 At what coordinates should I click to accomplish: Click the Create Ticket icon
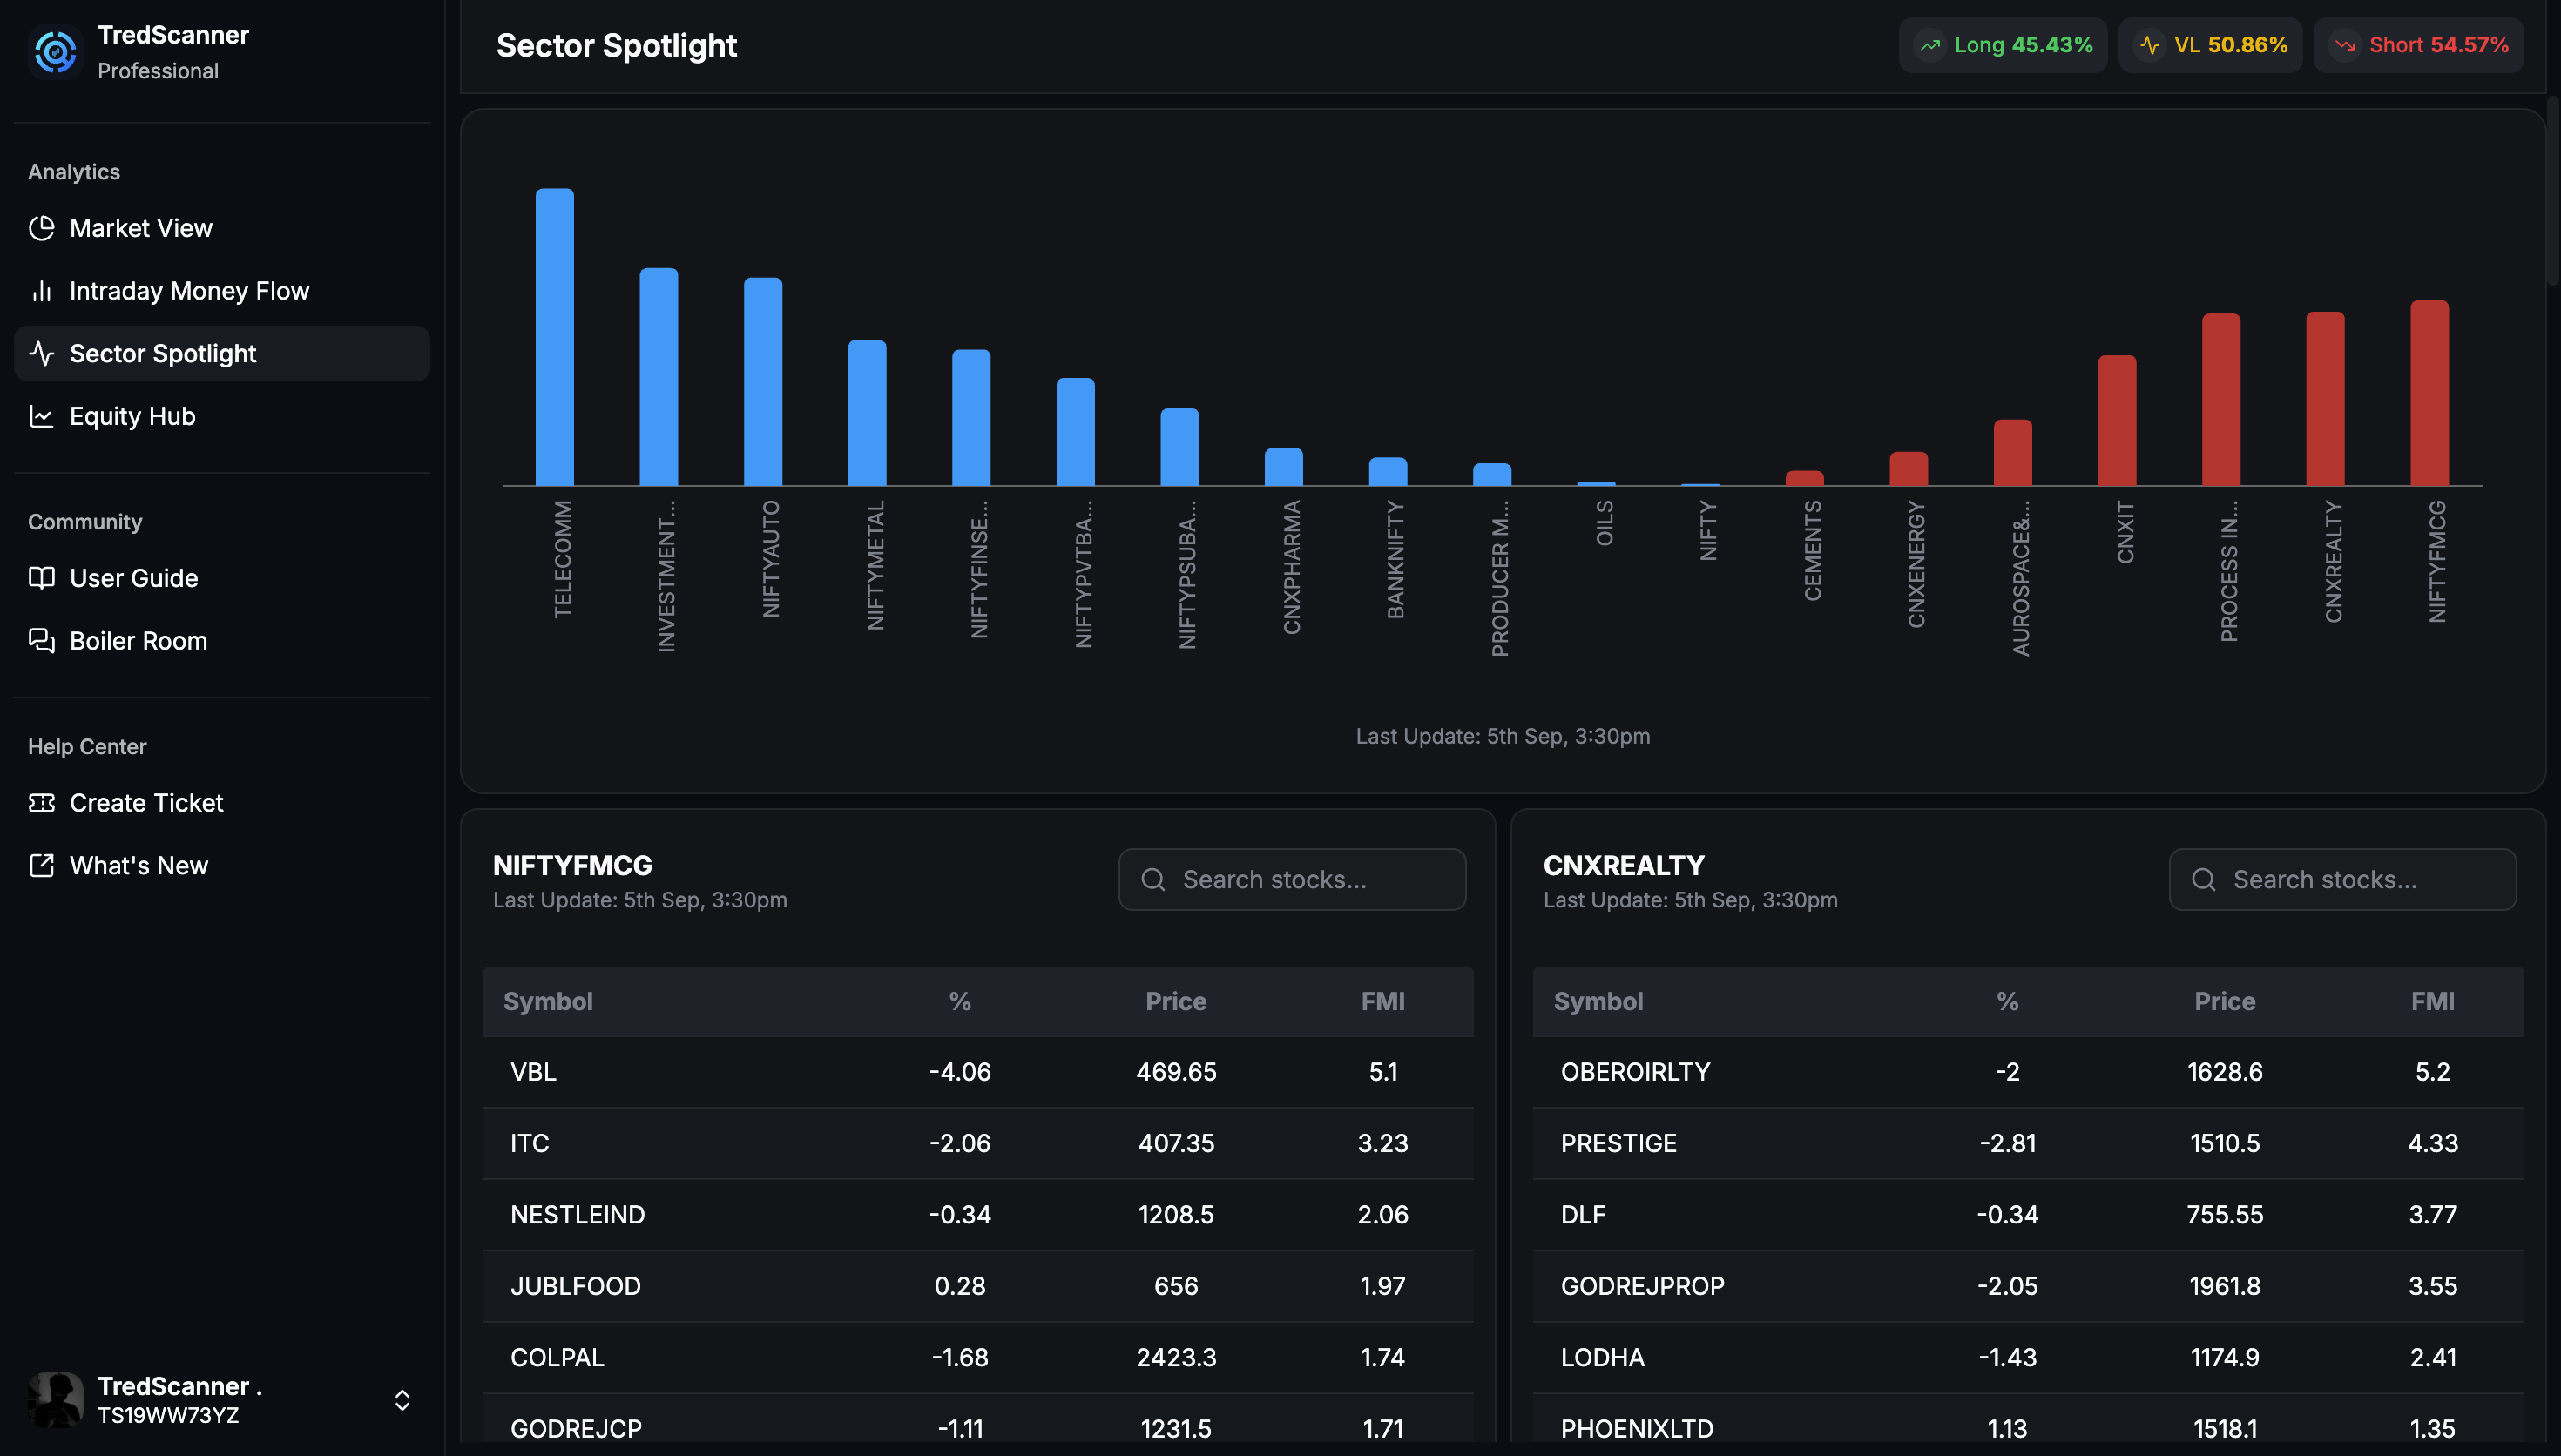pyautogui.click(x=42, y=802)
